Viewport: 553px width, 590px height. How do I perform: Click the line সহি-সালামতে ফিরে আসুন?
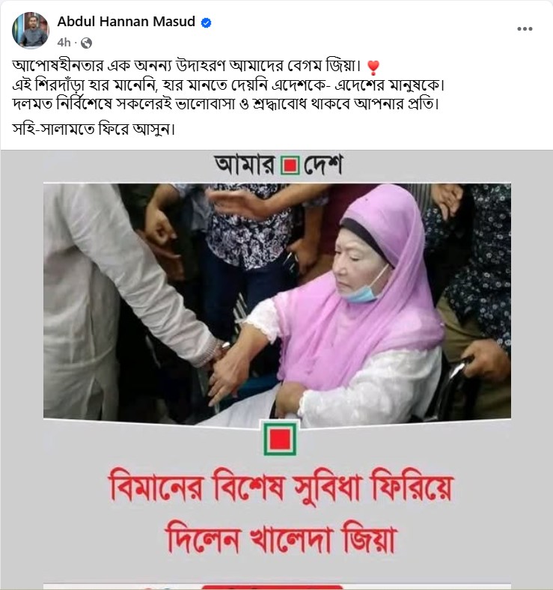coord(94,129)
